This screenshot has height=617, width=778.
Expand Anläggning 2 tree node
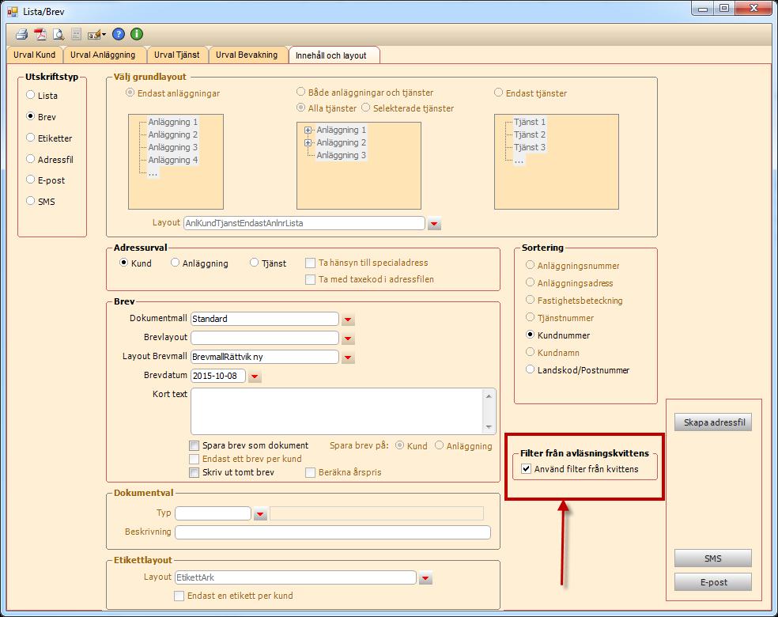[308, 143]
